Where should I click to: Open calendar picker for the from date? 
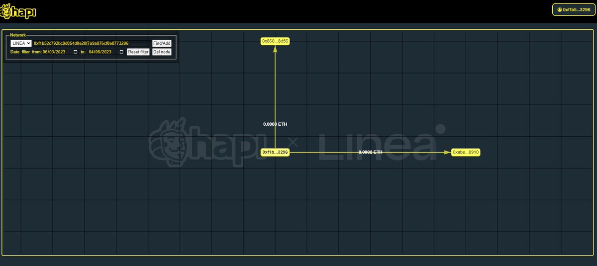tap(76, 52)
